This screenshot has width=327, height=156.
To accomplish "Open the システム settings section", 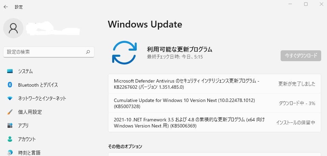I will click(x=26, y=71).
